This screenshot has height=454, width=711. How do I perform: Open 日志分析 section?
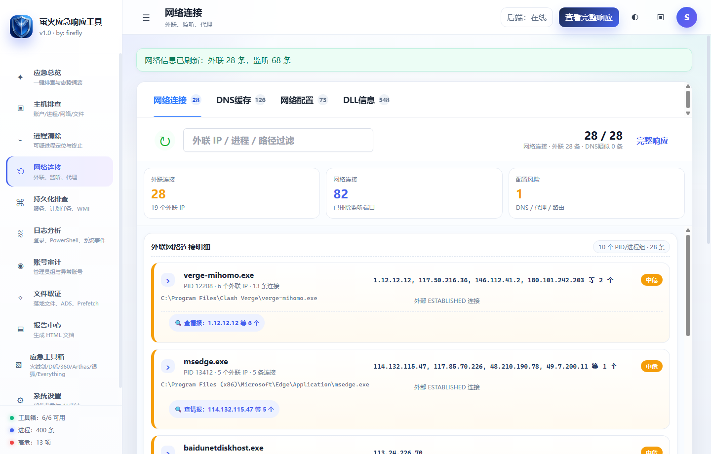[x=60, y=235]
